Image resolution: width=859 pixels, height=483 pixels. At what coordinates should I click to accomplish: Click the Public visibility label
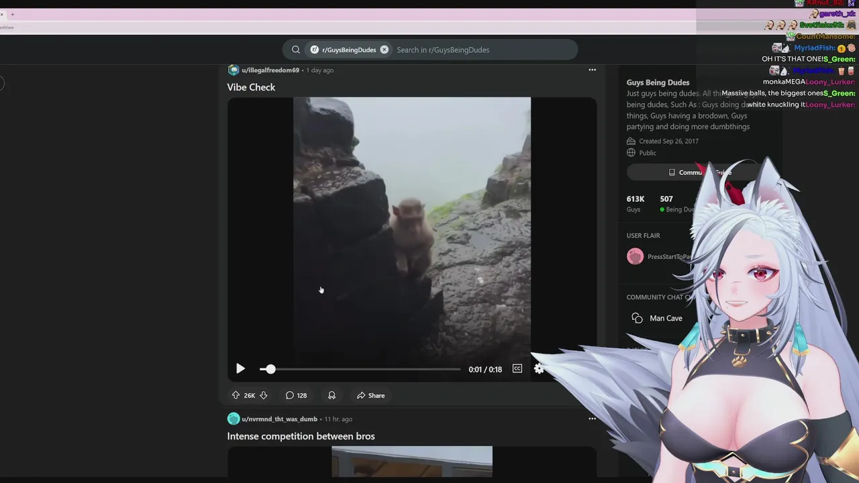pyautogui.click(x=648, y=153)
